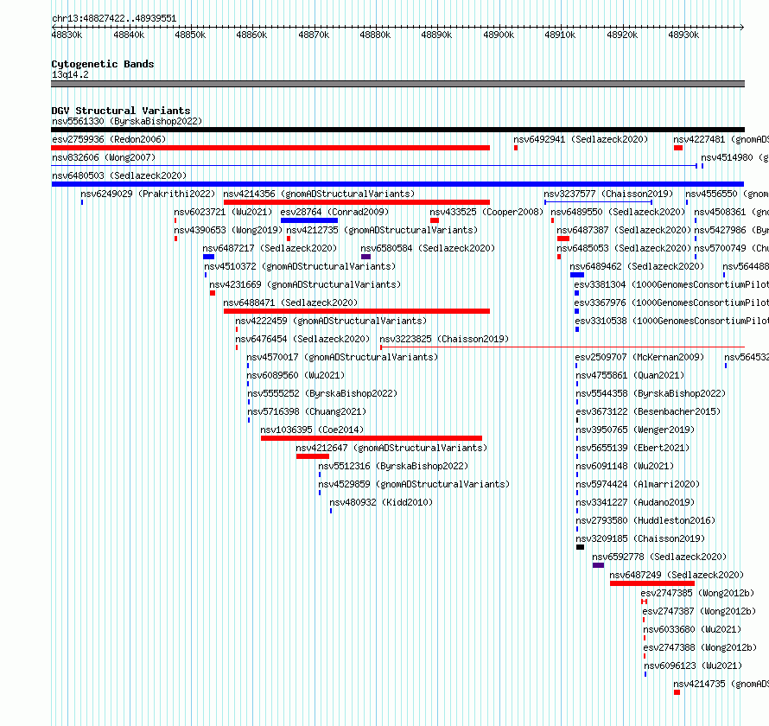Click the esv3381304 1000Genomes label
Image resolution: width=769 pixels, height=726 pixels.
[671, 284]
